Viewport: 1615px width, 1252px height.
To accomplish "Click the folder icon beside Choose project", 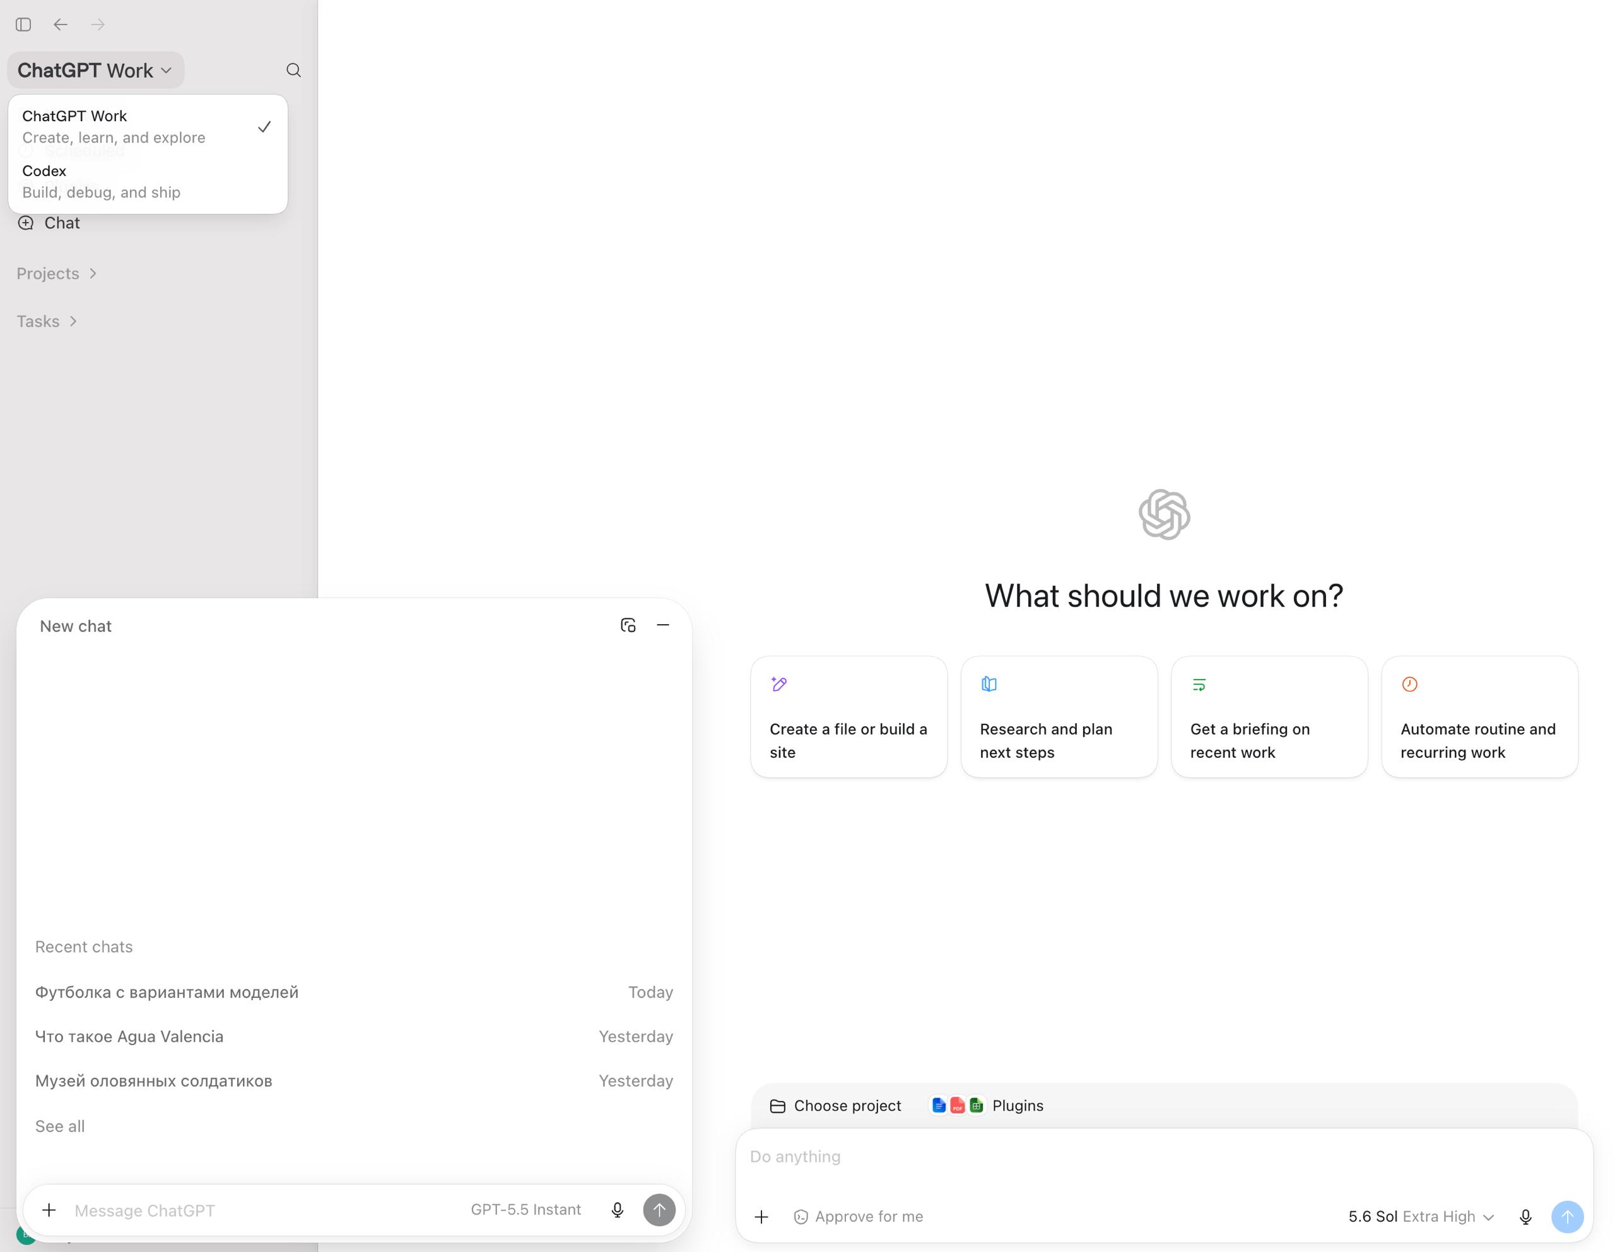I will pos(777,1106).
